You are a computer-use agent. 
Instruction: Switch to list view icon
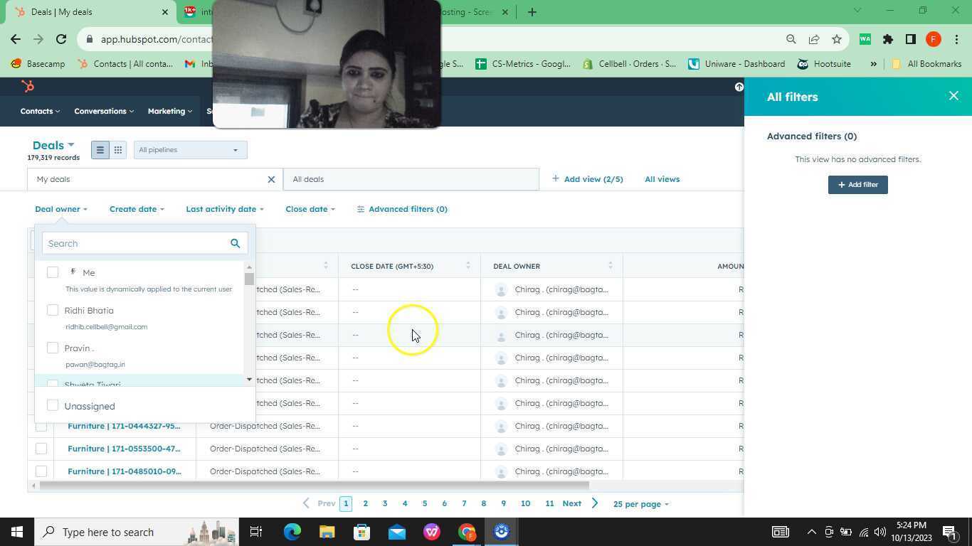(x=100, y=150)
